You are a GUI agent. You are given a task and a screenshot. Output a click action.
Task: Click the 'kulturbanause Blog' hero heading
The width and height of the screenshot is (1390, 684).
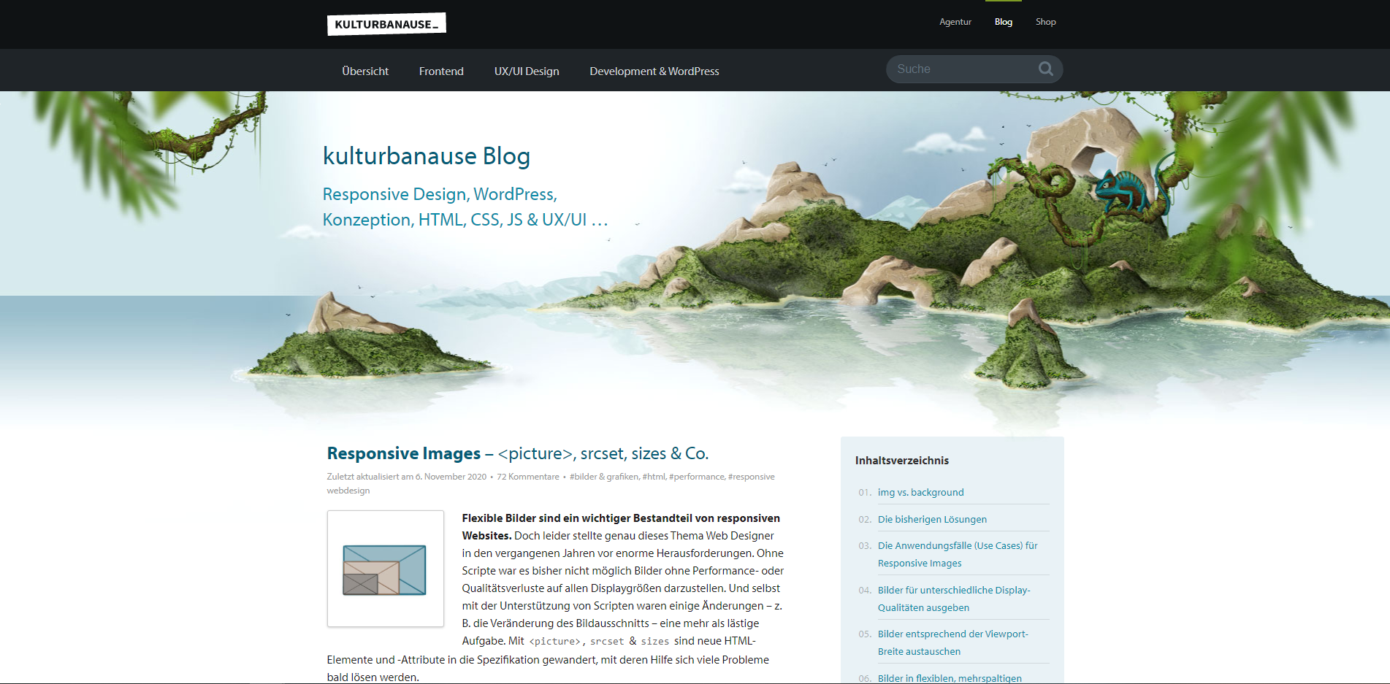pos(427,156)
